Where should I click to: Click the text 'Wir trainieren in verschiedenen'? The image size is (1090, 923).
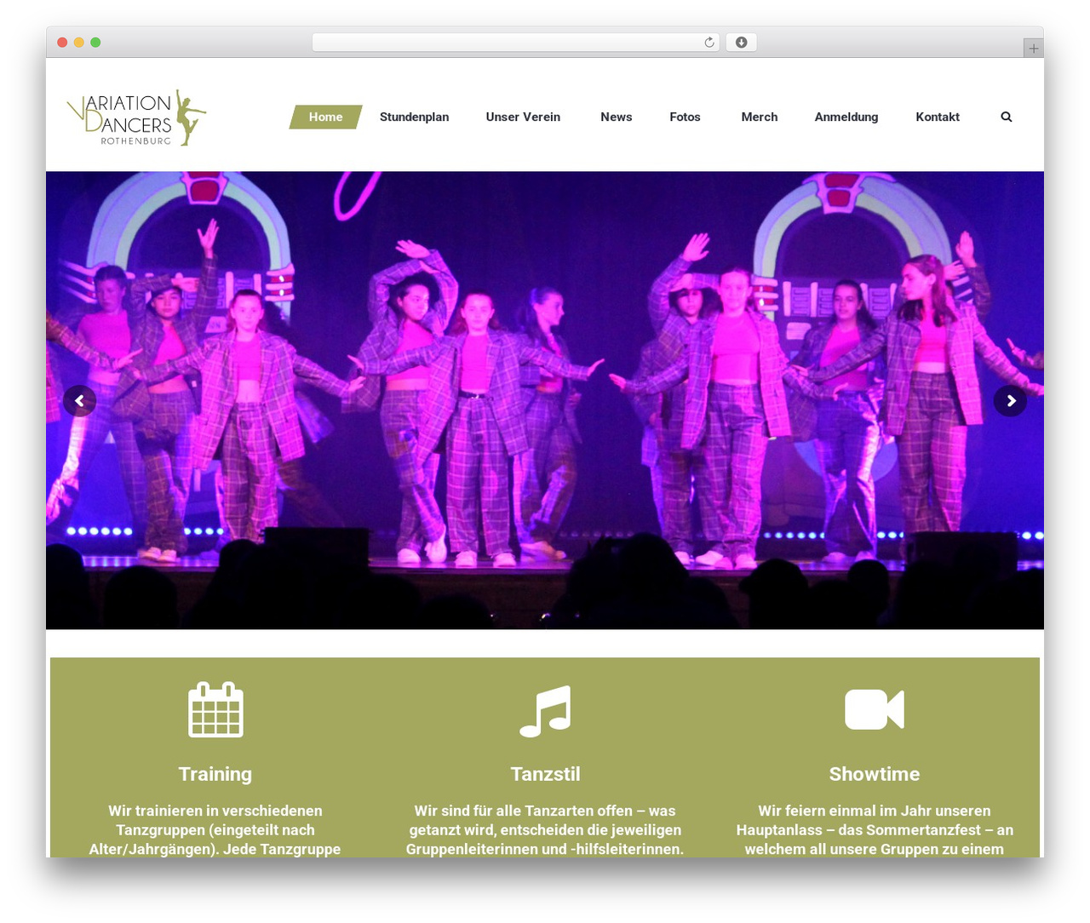(x=215, y=811)
